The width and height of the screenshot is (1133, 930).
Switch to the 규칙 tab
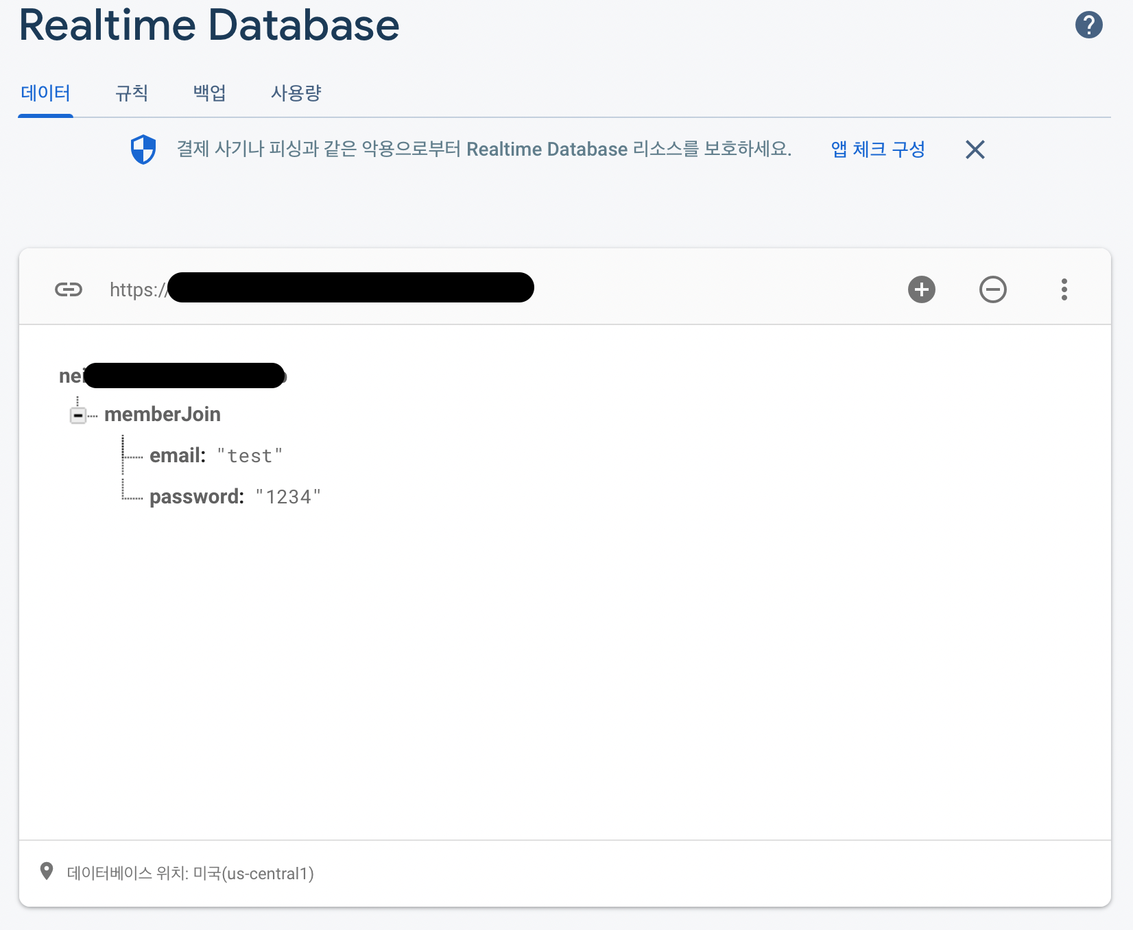[132, 93]
